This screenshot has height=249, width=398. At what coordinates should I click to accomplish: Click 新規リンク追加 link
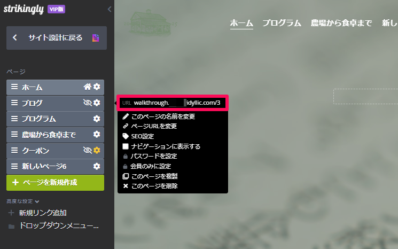point(43,213)
